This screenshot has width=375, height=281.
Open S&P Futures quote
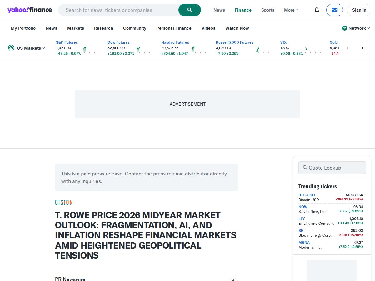tap(67, 42)
